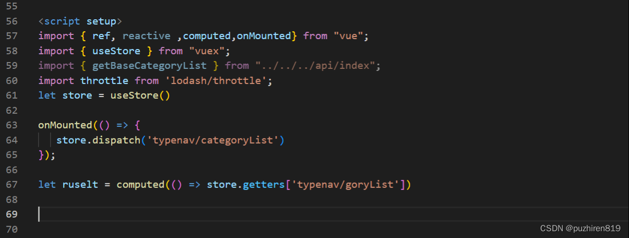Click getBaseCategoryList import name
This screenshot has height=238, width=629.
point(150,66)
